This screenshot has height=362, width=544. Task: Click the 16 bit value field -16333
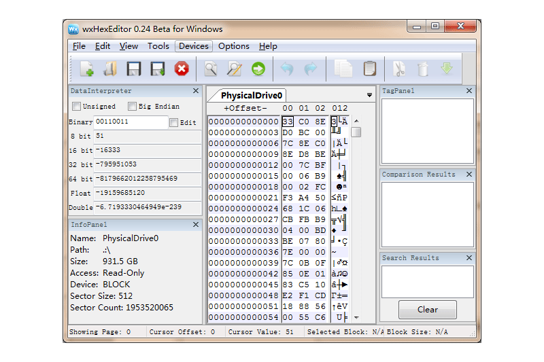[x=148, y=150]
